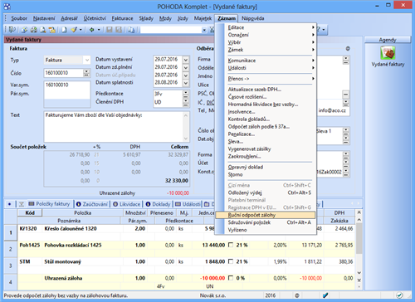Click the second grayed save-all diskette icon

pyautogui.click(x=119, y=30)
